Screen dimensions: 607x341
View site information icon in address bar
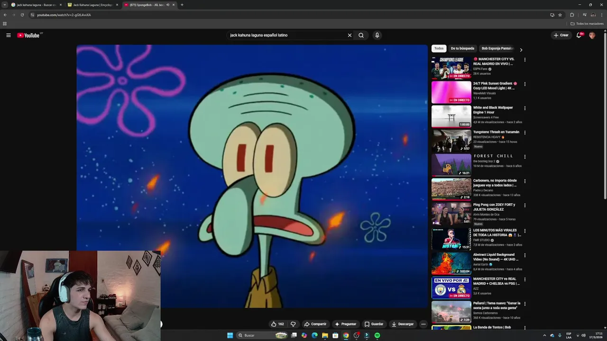[32, 15]
